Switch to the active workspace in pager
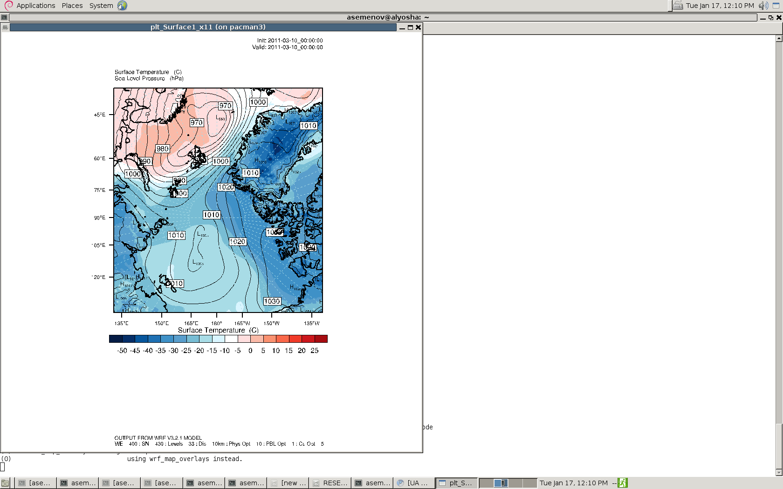This screenshot has height=489, width=783. (501, 483)
